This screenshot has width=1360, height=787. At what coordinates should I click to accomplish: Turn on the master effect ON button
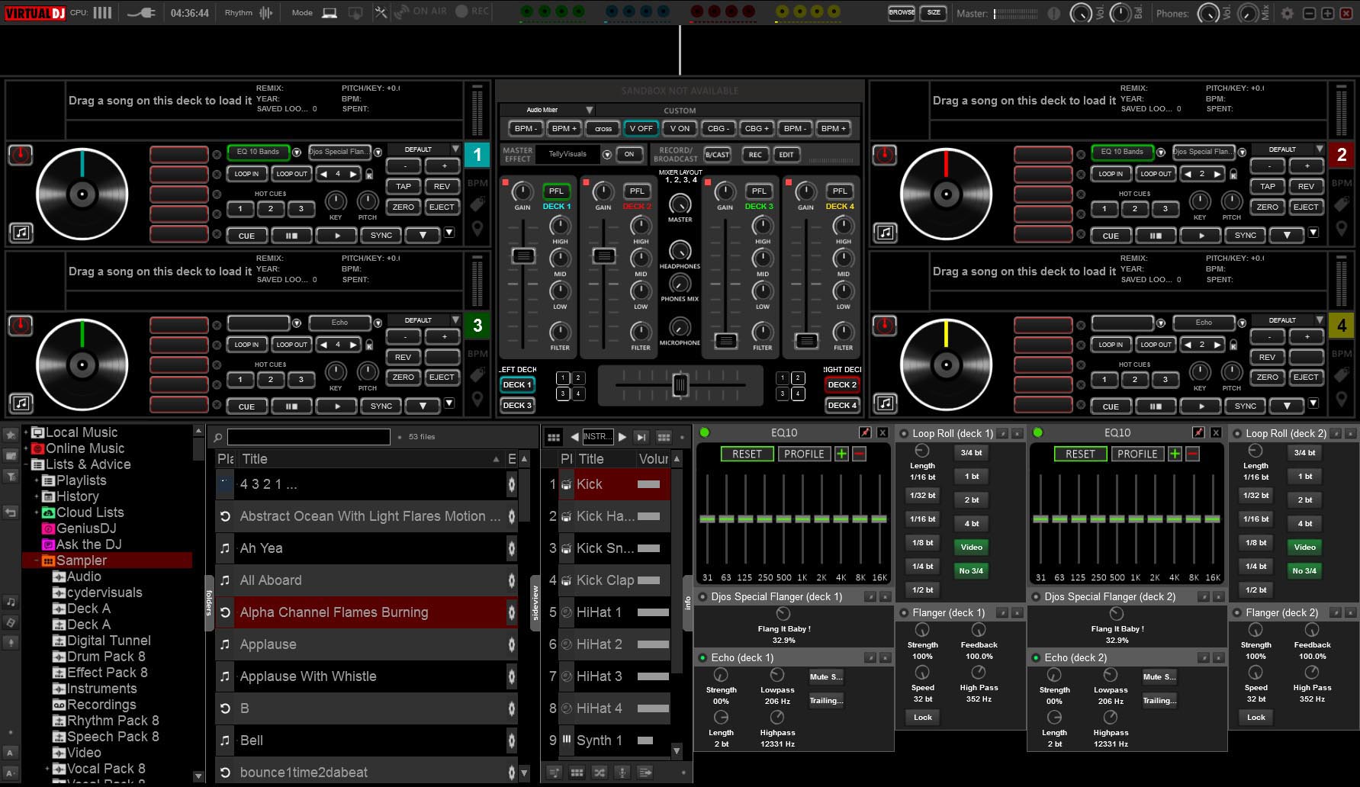click(629, 154)
